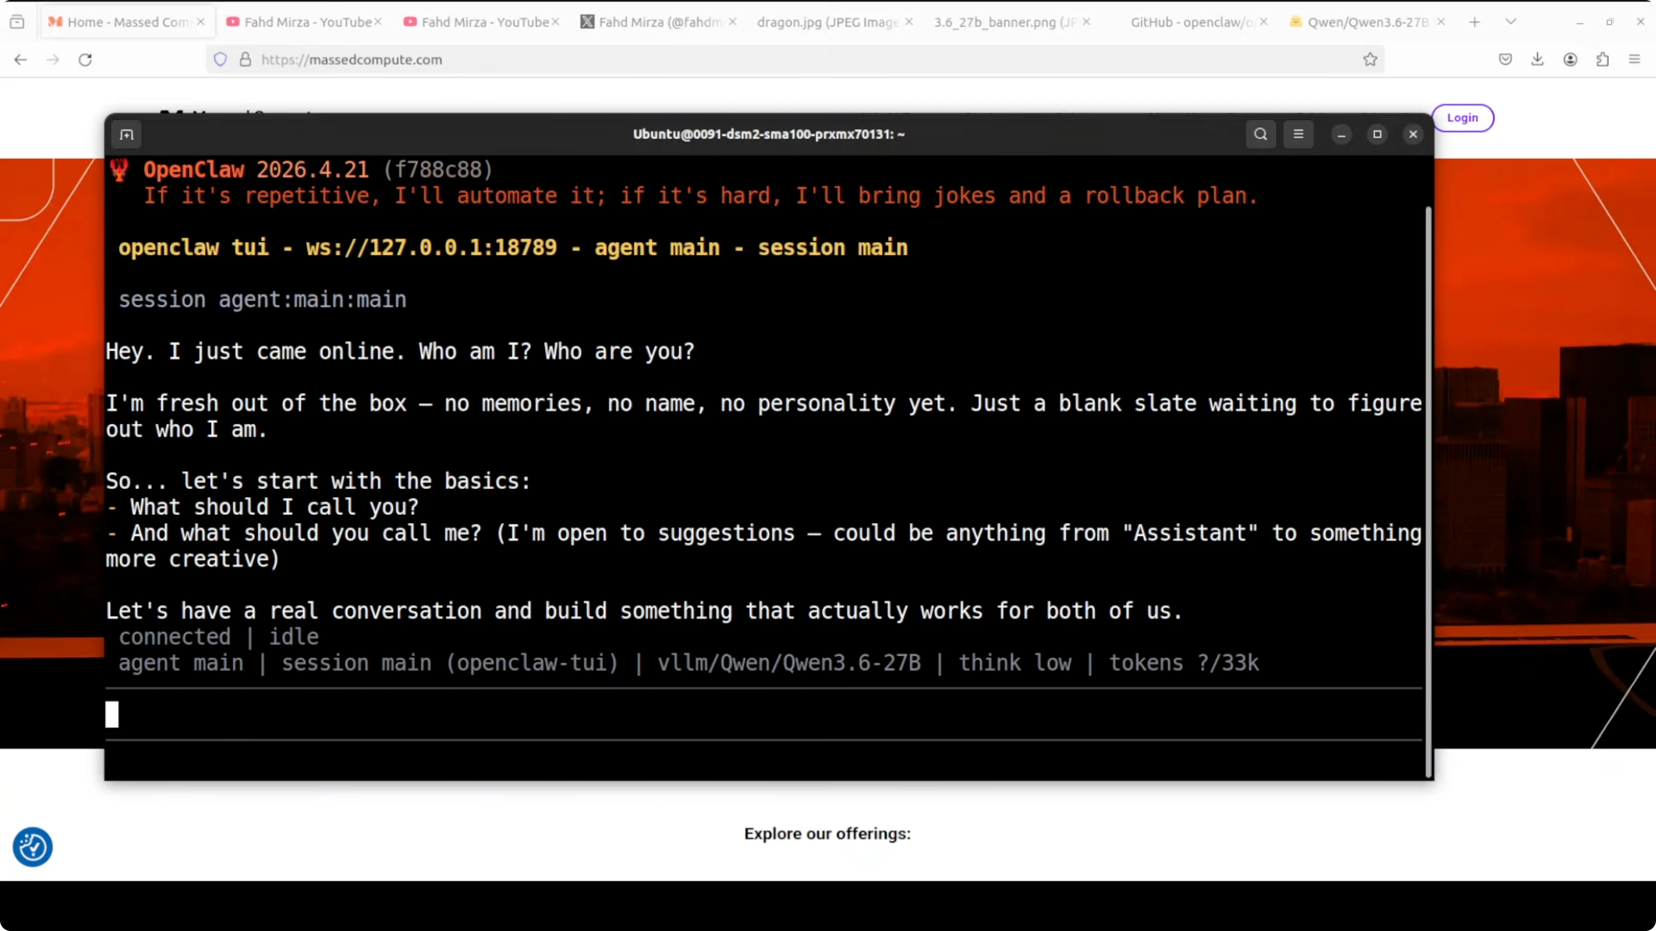This screenshot has width=1656, height=931.
Task: Open a new browser tab
Action: [1475, 22]
